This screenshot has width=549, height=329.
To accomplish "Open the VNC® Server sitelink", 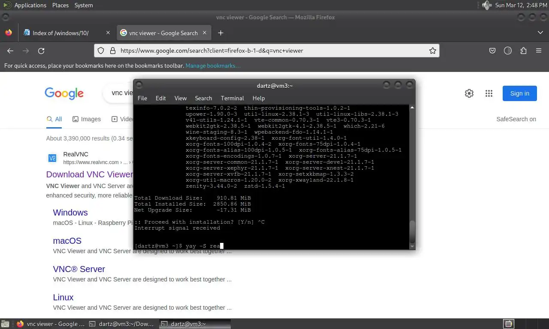I will [x=79, y=269].
